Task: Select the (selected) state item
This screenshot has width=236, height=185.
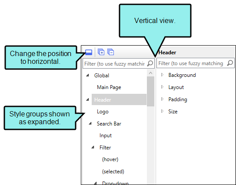Action: pos(113,172)
